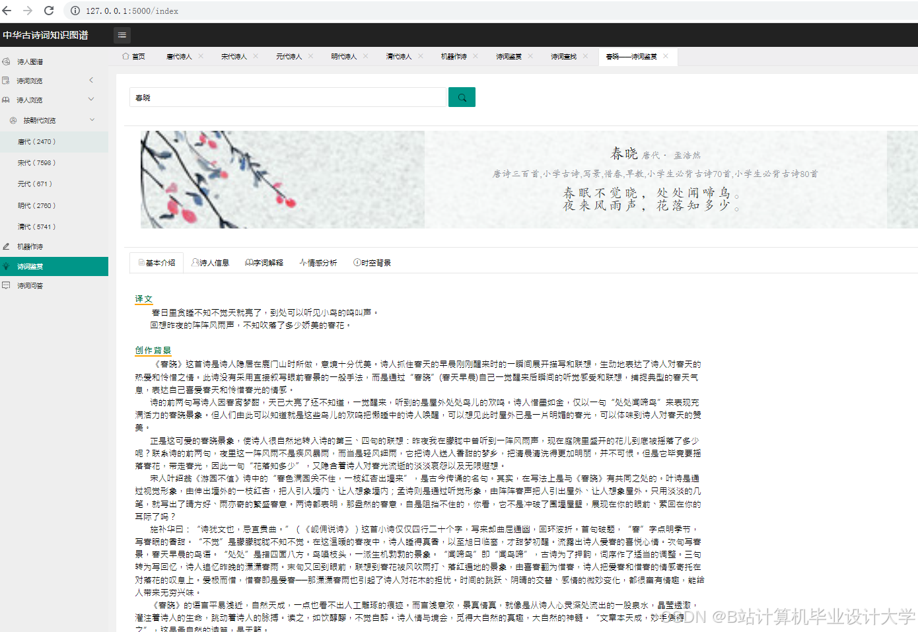Click the 诗词鉴赏 lightbulb icon
Viewport: 918px width, 632px height.
(x=7, y=266)
